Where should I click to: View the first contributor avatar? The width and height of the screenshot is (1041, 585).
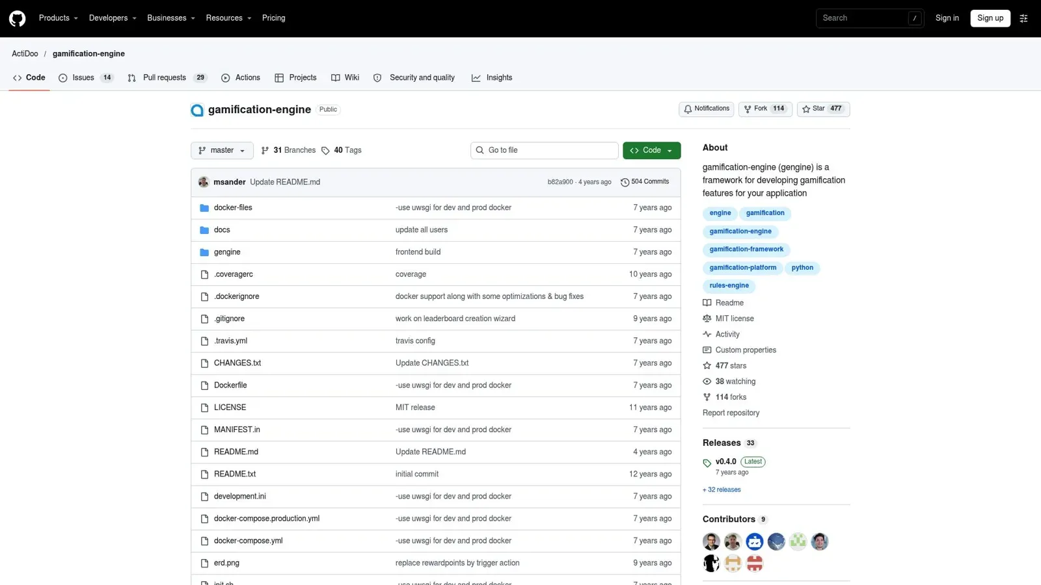711,541
